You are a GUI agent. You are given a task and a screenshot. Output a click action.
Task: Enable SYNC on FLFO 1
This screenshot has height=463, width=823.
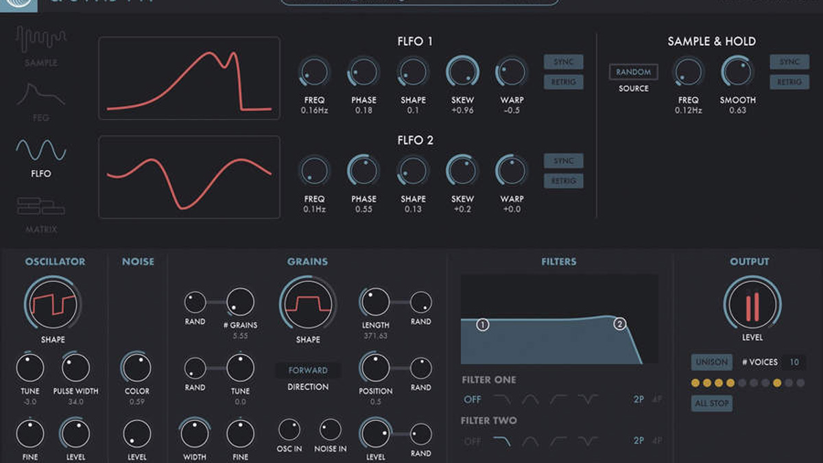562,61
